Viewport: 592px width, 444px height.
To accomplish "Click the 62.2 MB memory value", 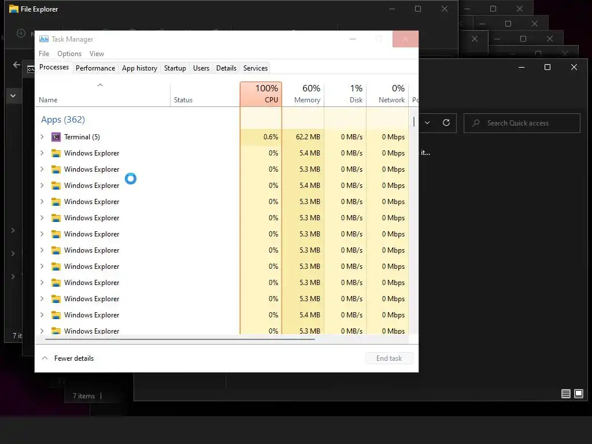I will 308,136.
